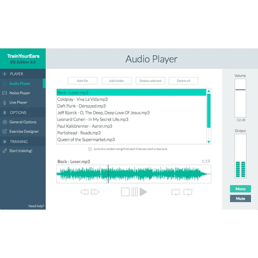Click the OPTIONS section header

23,113
